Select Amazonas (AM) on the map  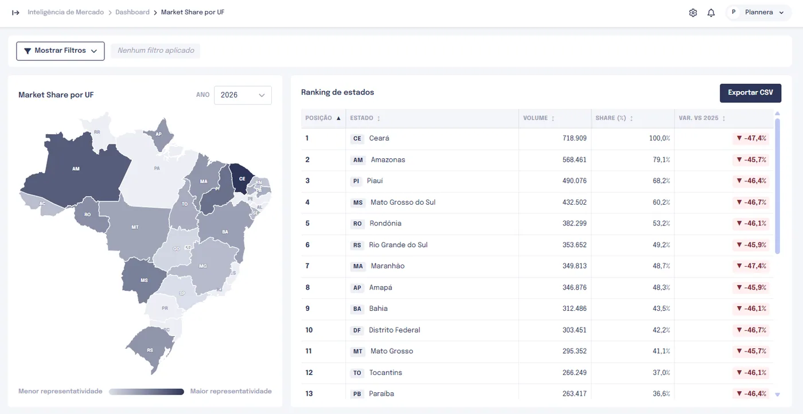point(76,169)
